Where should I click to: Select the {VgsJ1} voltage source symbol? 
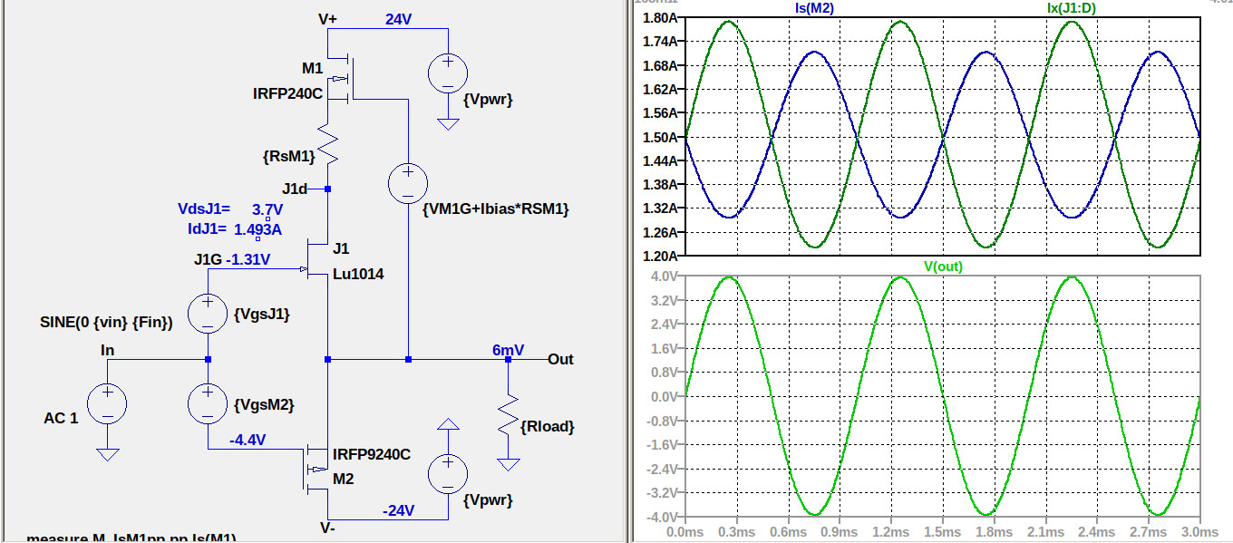coord(208,314)
